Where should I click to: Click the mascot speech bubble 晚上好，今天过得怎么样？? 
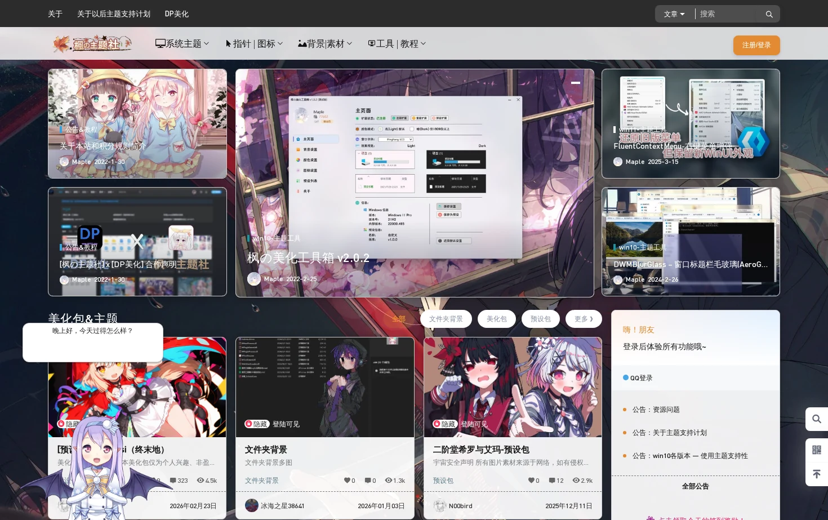(93, 342)
